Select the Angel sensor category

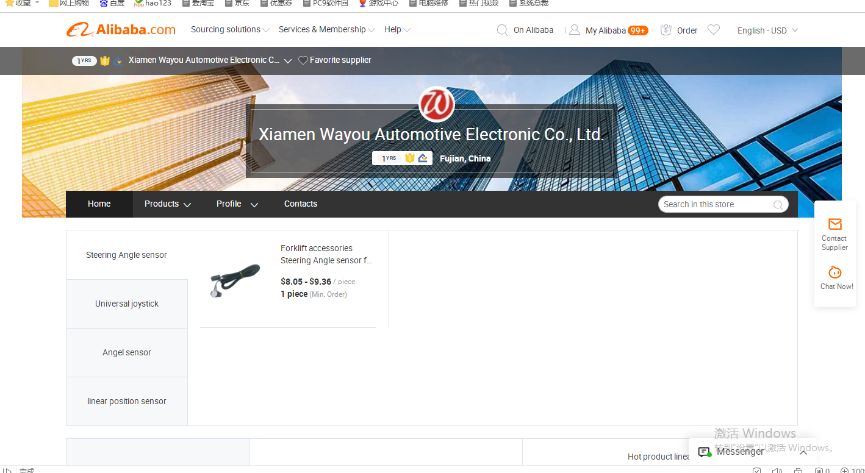[x=127, y=352]
